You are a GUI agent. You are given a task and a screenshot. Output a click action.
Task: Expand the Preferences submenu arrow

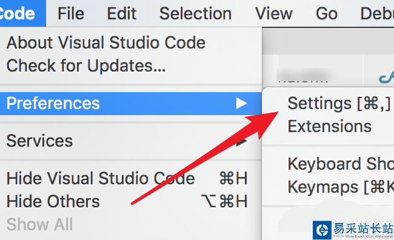[241, 103]
